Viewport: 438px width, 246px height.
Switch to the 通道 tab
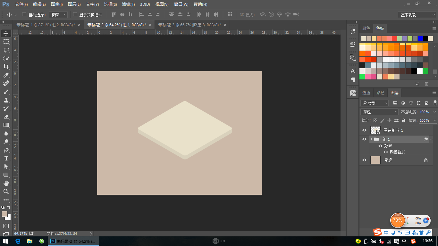point(366,93)
